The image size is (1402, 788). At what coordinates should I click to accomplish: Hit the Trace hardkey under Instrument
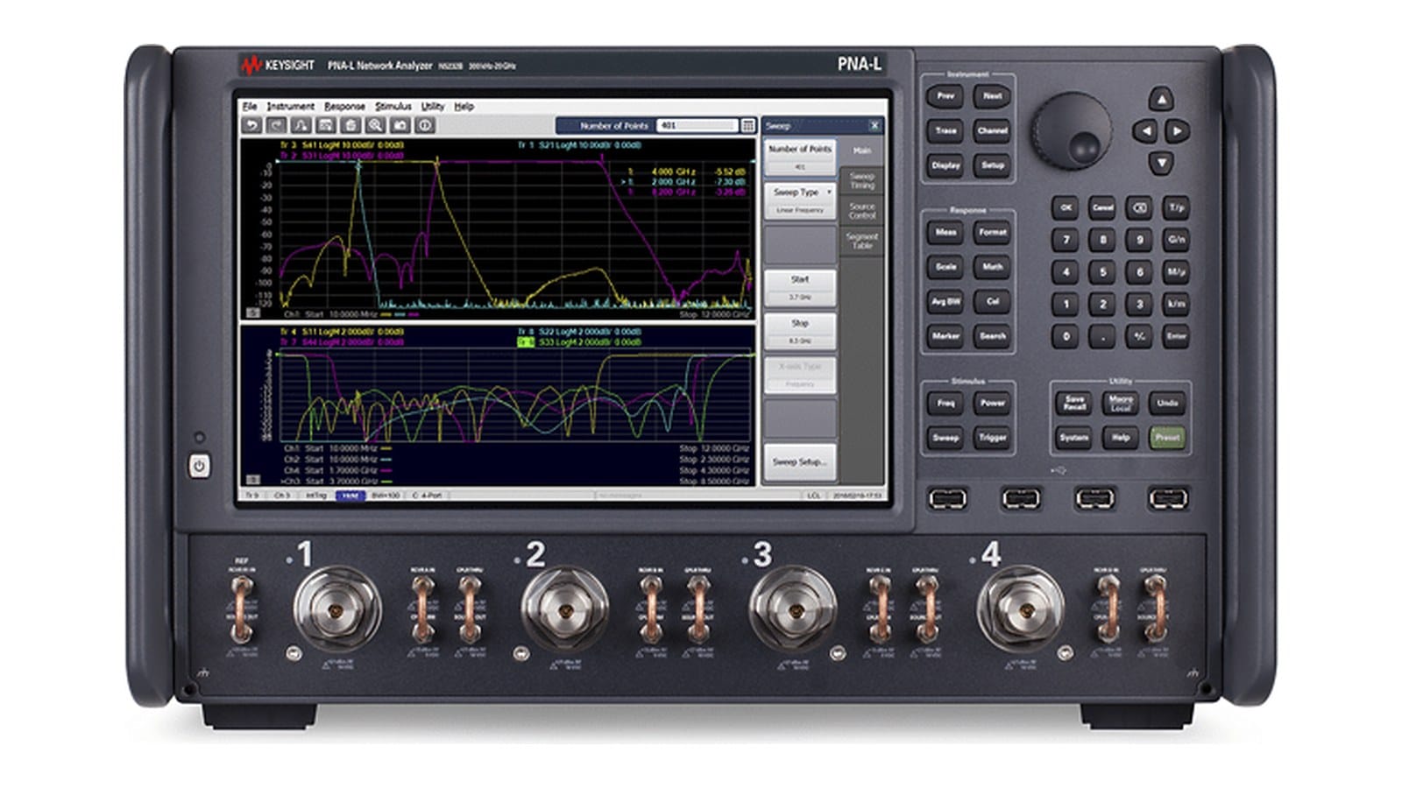pyautogui.click(x=945, y=131)
